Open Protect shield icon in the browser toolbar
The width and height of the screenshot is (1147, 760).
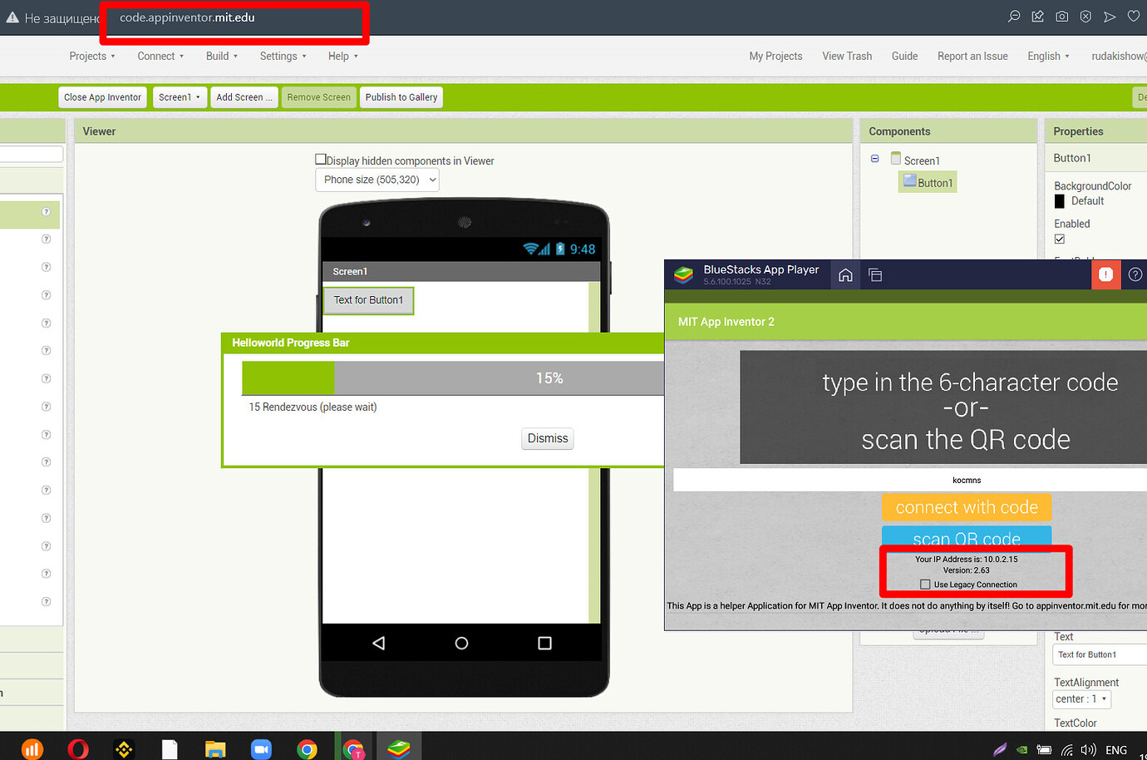point(1085,16)
